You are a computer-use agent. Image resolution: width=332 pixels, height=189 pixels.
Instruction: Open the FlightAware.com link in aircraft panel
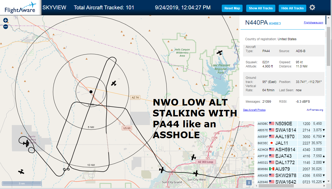[313, 23]
